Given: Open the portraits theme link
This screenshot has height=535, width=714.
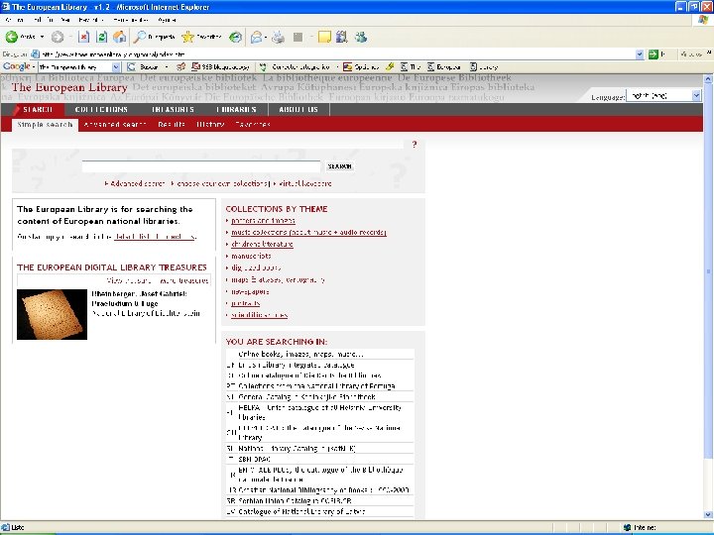Looking at the screenshot, I should point(246,303).
